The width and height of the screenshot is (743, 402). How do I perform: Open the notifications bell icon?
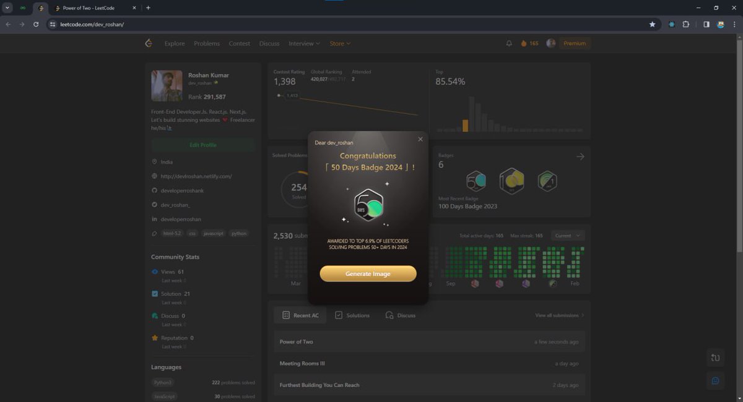tap(509, 43)
